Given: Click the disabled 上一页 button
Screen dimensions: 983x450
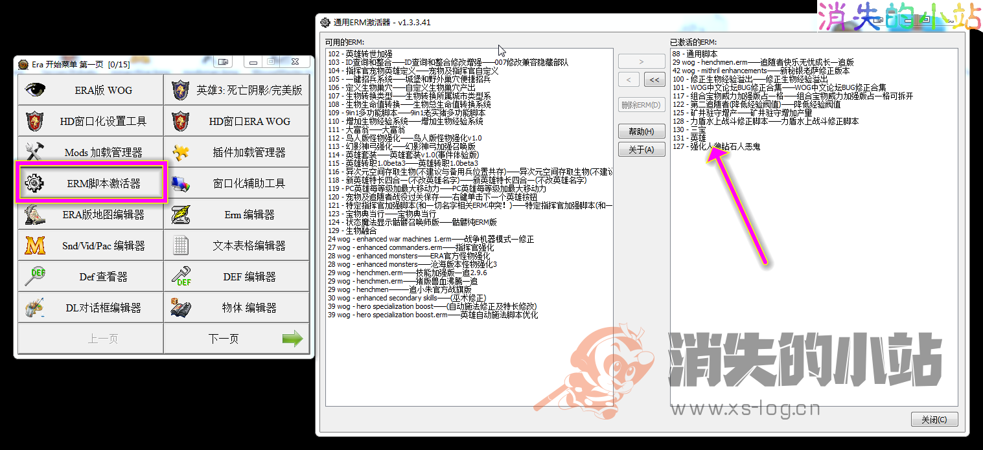Looking at the screenshot, I should 90,339.
